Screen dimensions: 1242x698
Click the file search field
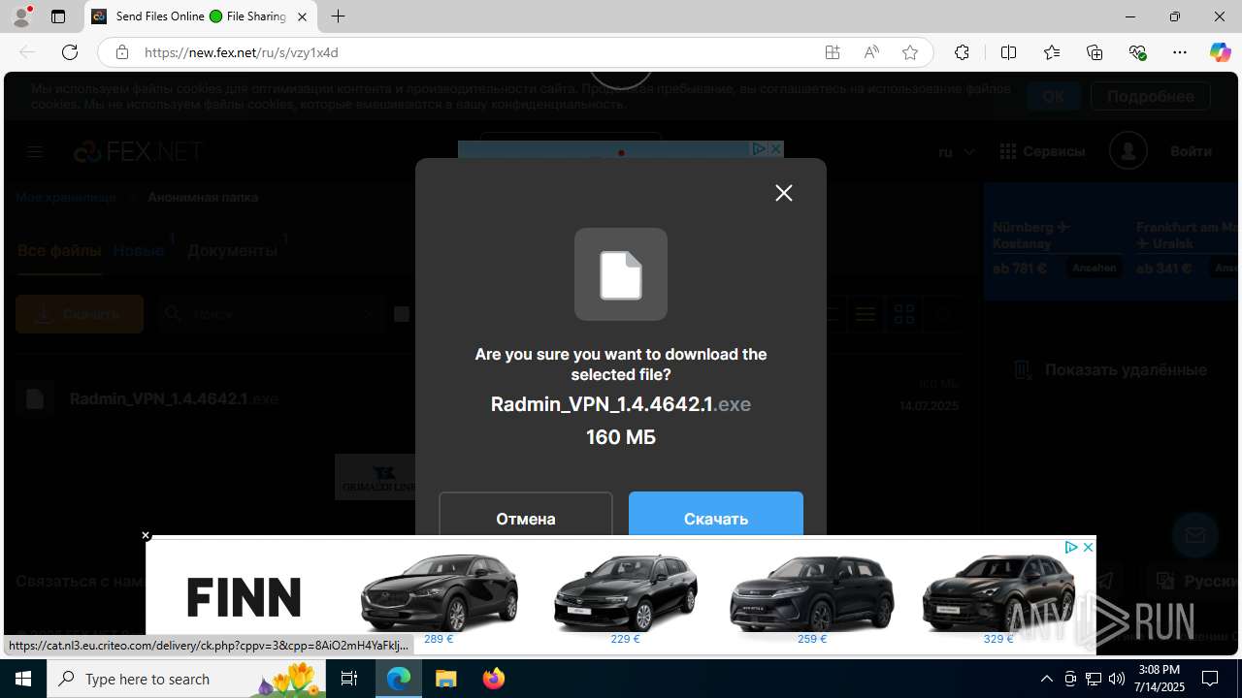(270, 314)
